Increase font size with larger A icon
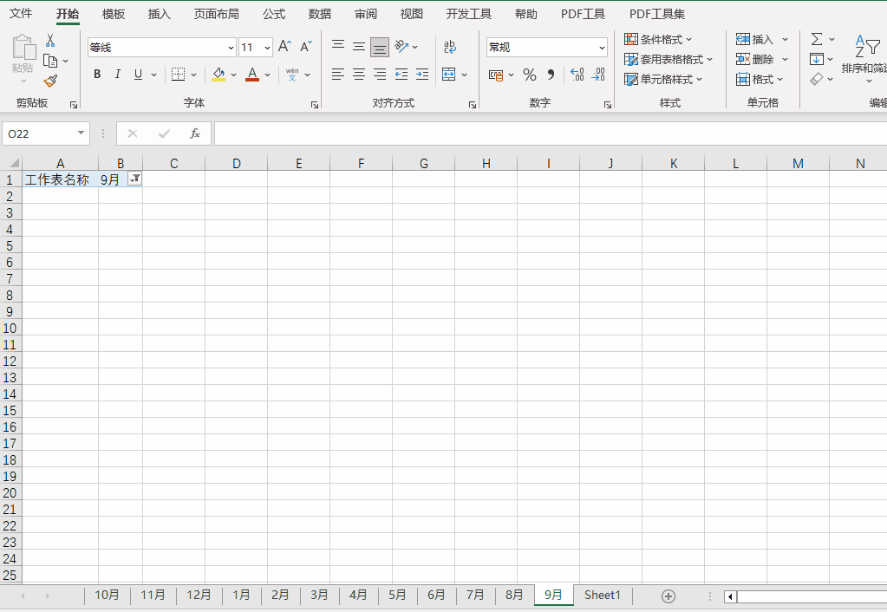The height and width of the screenshot is (612, 887). 284,47
